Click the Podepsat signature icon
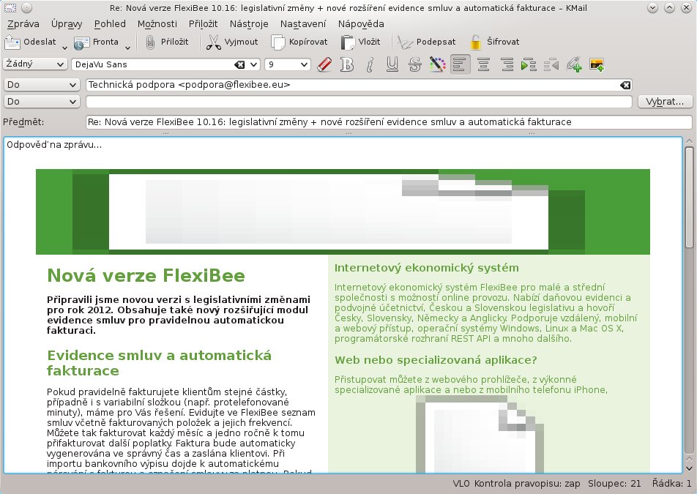697x494 pixels. (x=405, y=42)
